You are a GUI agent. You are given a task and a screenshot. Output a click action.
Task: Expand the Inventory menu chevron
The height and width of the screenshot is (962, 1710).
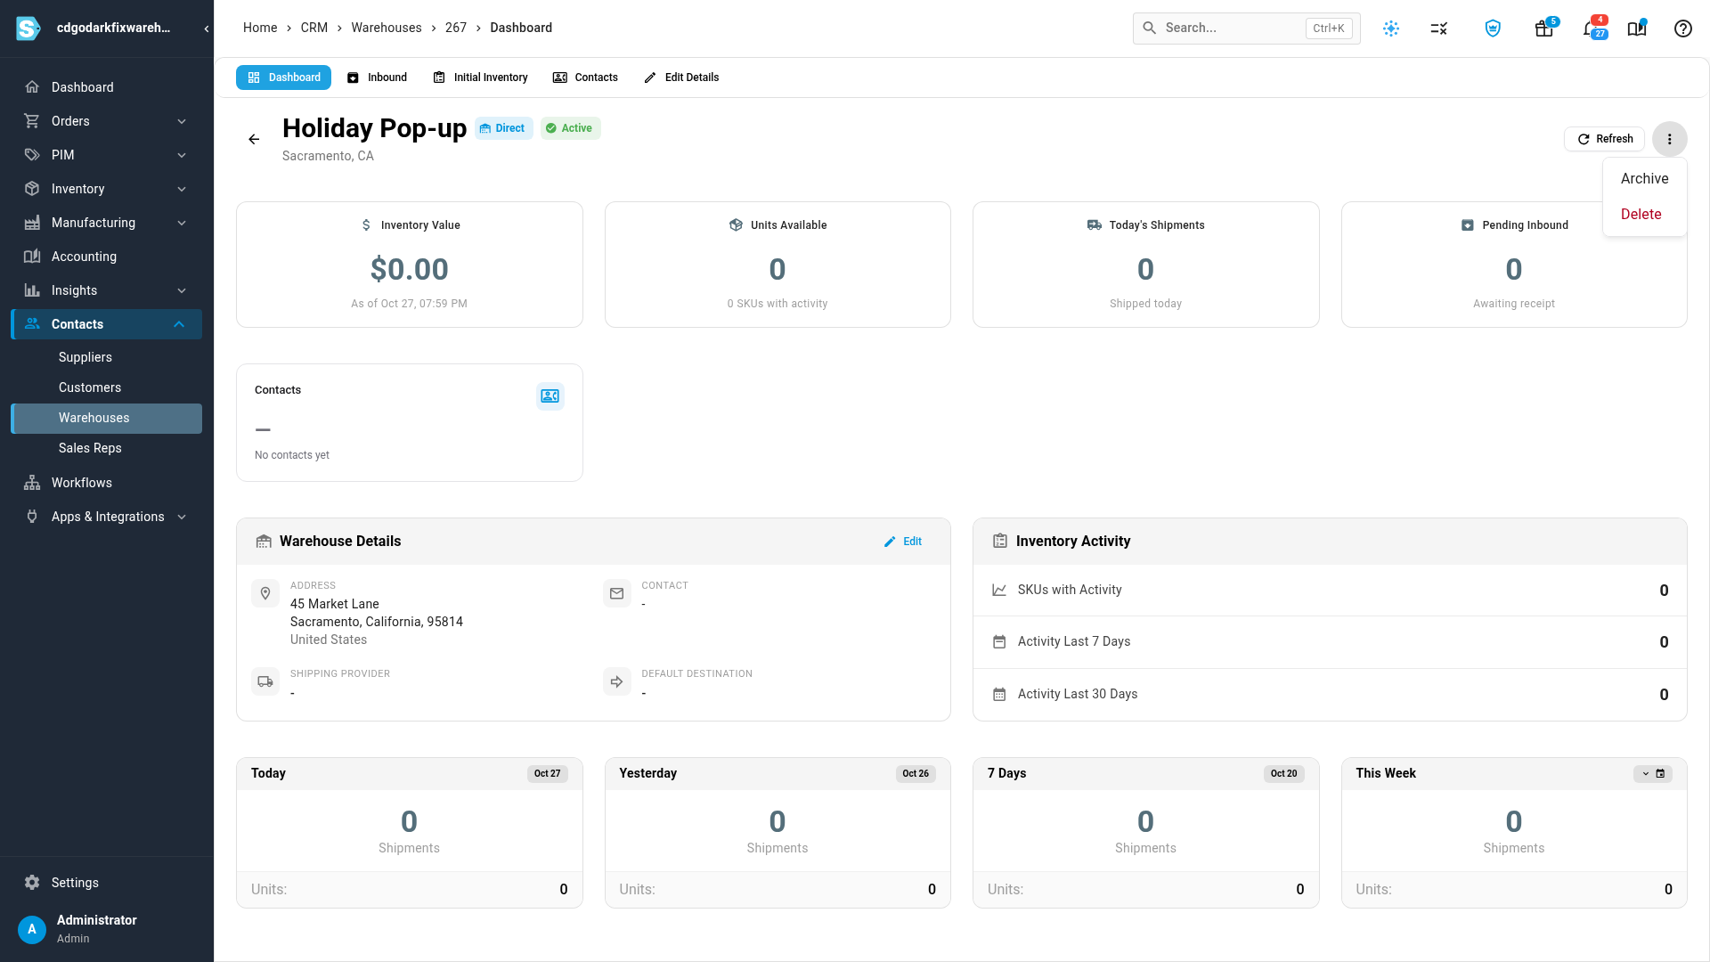[182, 189]
